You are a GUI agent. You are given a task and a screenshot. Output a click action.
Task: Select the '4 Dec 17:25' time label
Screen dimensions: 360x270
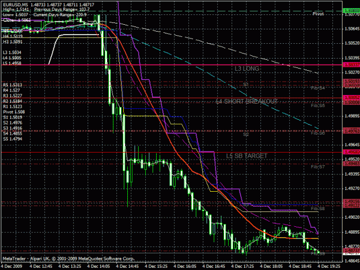point(242,267)
